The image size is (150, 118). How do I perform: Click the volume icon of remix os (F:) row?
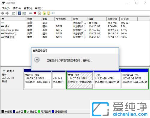[x=2, y=30]
